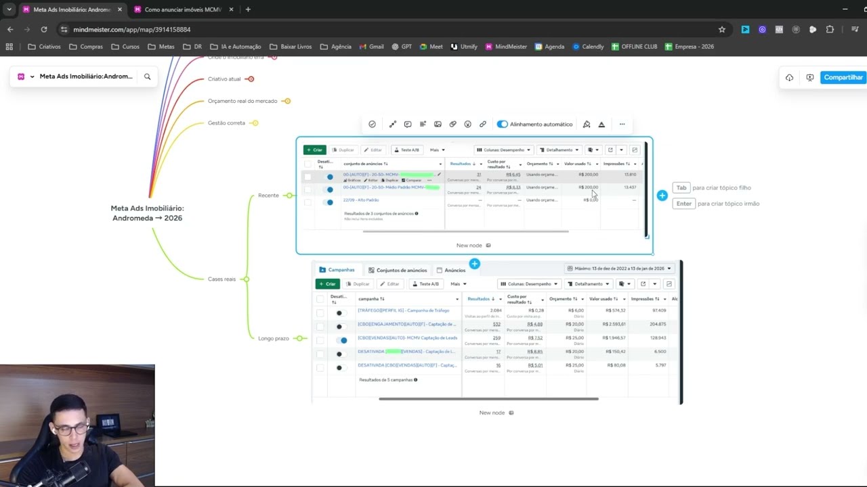Open the GPT bookmark
The height and width of the screenshot is (487, 867).
point(401,47)
